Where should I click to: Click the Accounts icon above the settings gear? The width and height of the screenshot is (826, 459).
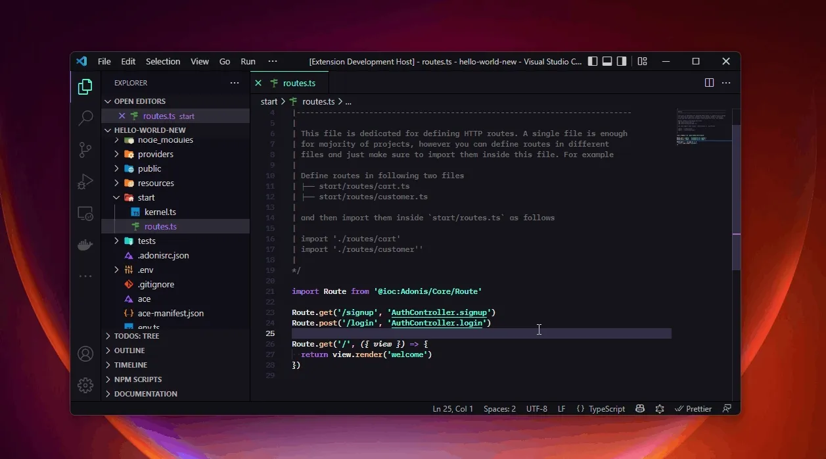click(x=85, y=354)
